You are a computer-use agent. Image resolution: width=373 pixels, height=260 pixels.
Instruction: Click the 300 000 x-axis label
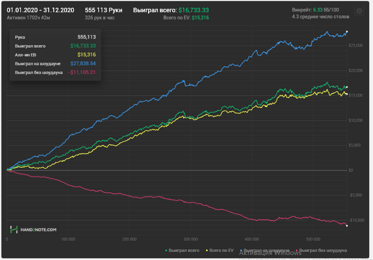191,239
